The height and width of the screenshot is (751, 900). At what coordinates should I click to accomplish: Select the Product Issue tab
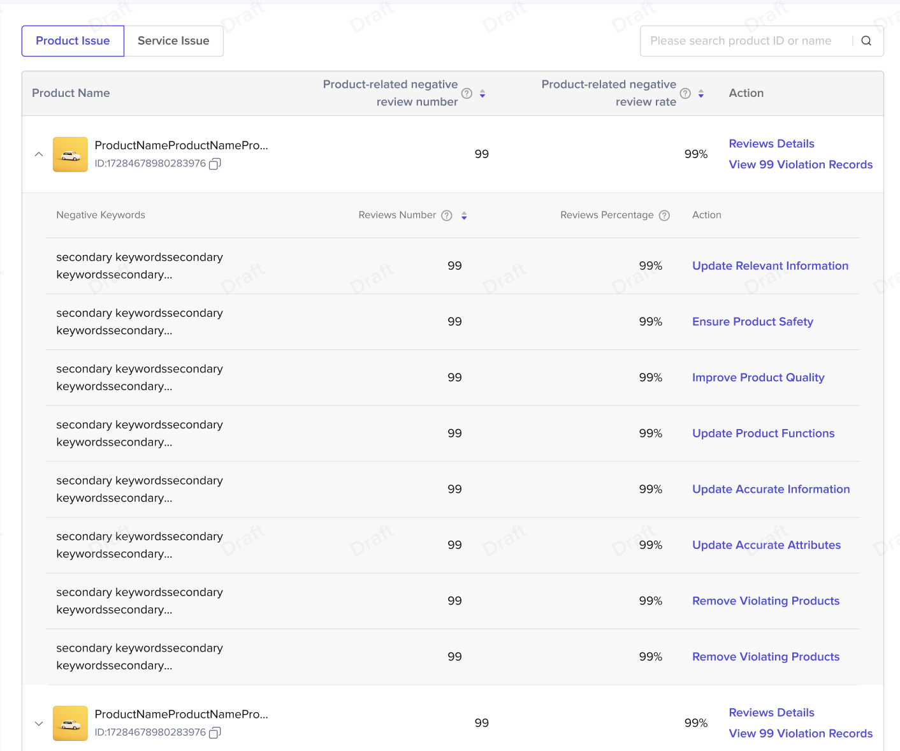point(73,41)
